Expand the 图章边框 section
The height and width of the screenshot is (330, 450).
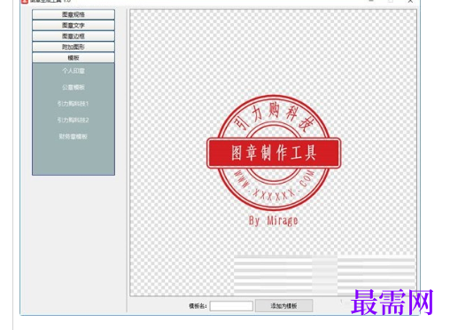coord(74,36)
